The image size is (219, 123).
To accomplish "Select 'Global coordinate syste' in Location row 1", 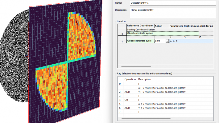I will click(x=140, y=41).
